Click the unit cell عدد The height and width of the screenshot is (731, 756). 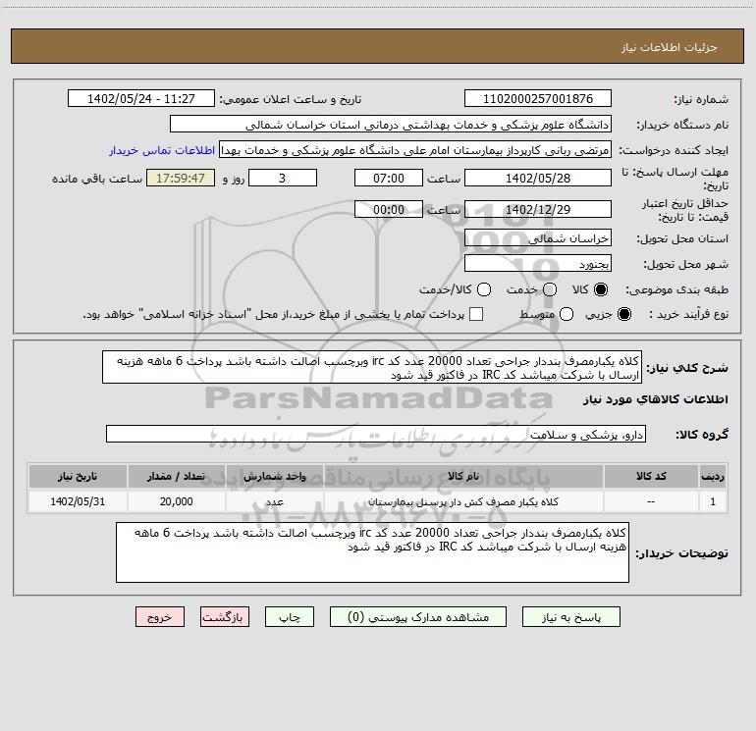(274, 501)
